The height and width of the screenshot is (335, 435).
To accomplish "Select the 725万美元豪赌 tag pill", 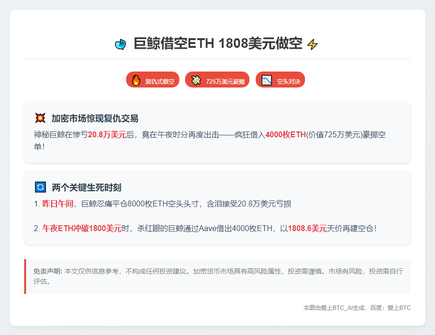I will 217,80.
